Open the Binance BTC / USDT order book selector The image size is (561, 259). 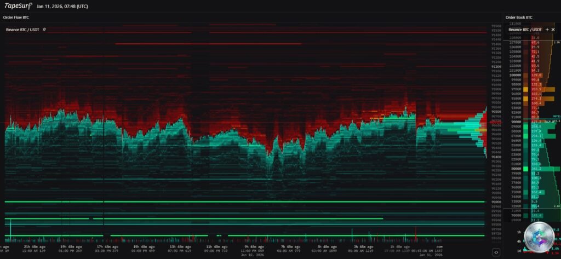coord(525,29)
